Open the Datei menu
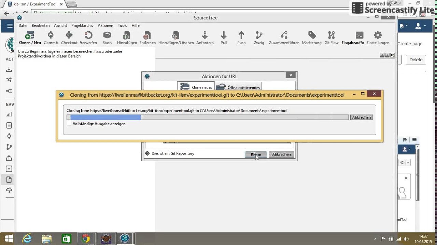437x245 pixels. (x=23, y=26)
